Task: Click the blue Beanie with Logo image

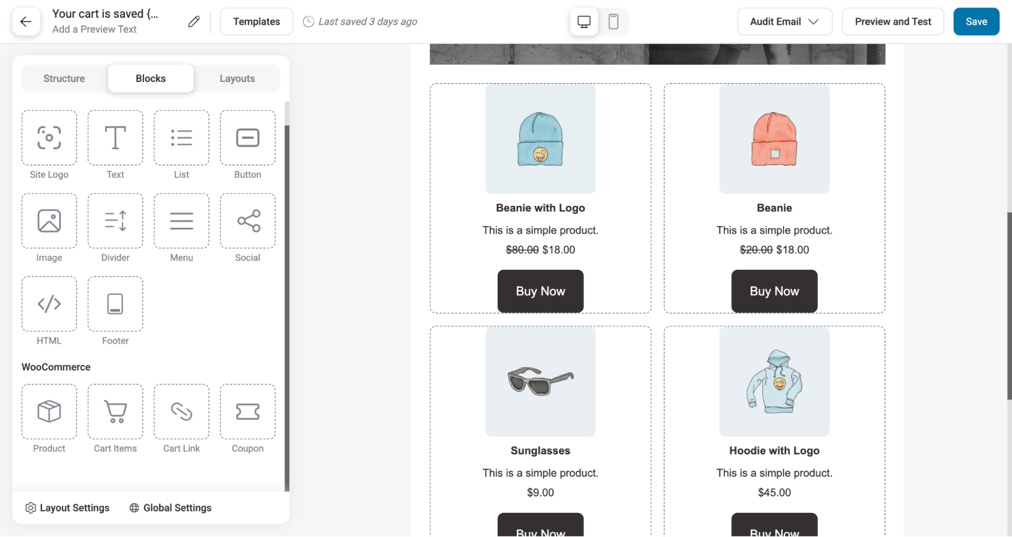Action: (x=540, y=139)
